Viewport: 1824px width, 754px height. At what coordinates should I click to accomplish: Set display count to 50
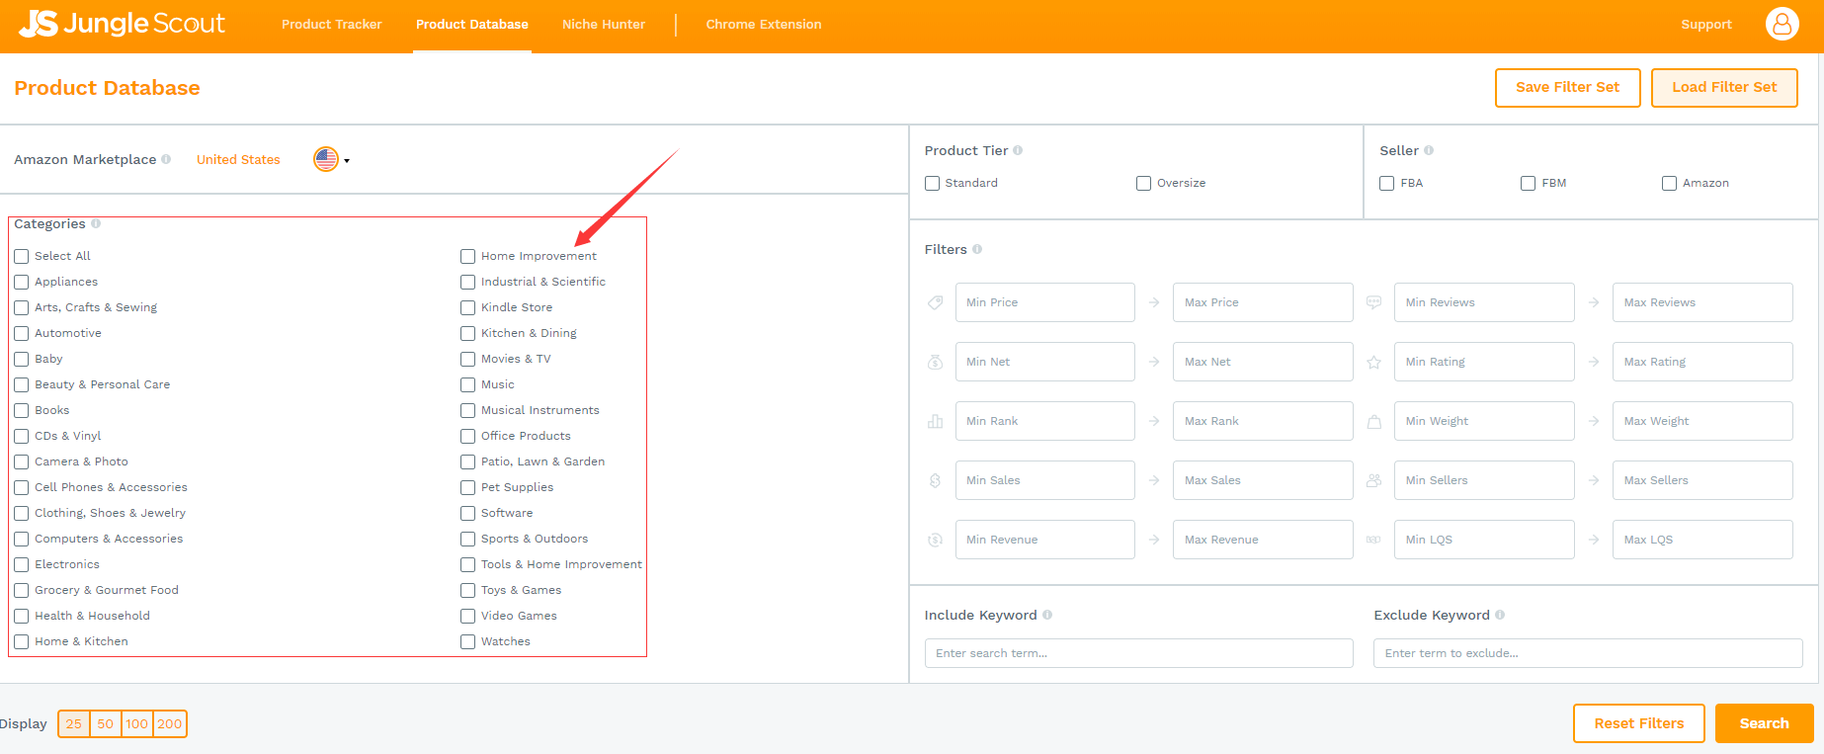(106, 723)
